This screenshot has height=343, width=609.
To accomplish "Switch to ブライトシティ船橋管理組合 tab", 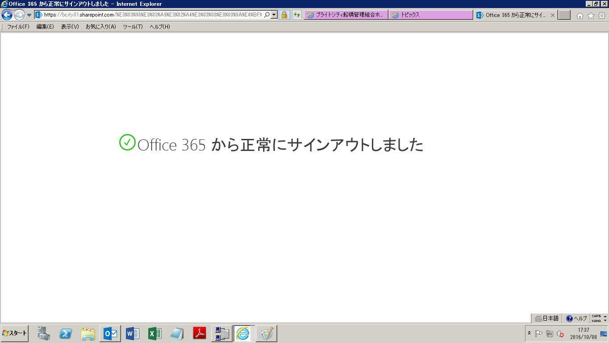I will (346, 15).
